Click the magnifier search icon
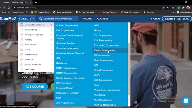 (x=41, y=19)
